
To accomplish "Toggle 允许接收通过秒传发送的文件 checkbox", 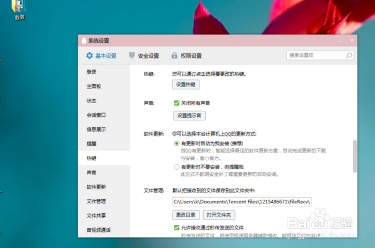I will tap(177, 227).
